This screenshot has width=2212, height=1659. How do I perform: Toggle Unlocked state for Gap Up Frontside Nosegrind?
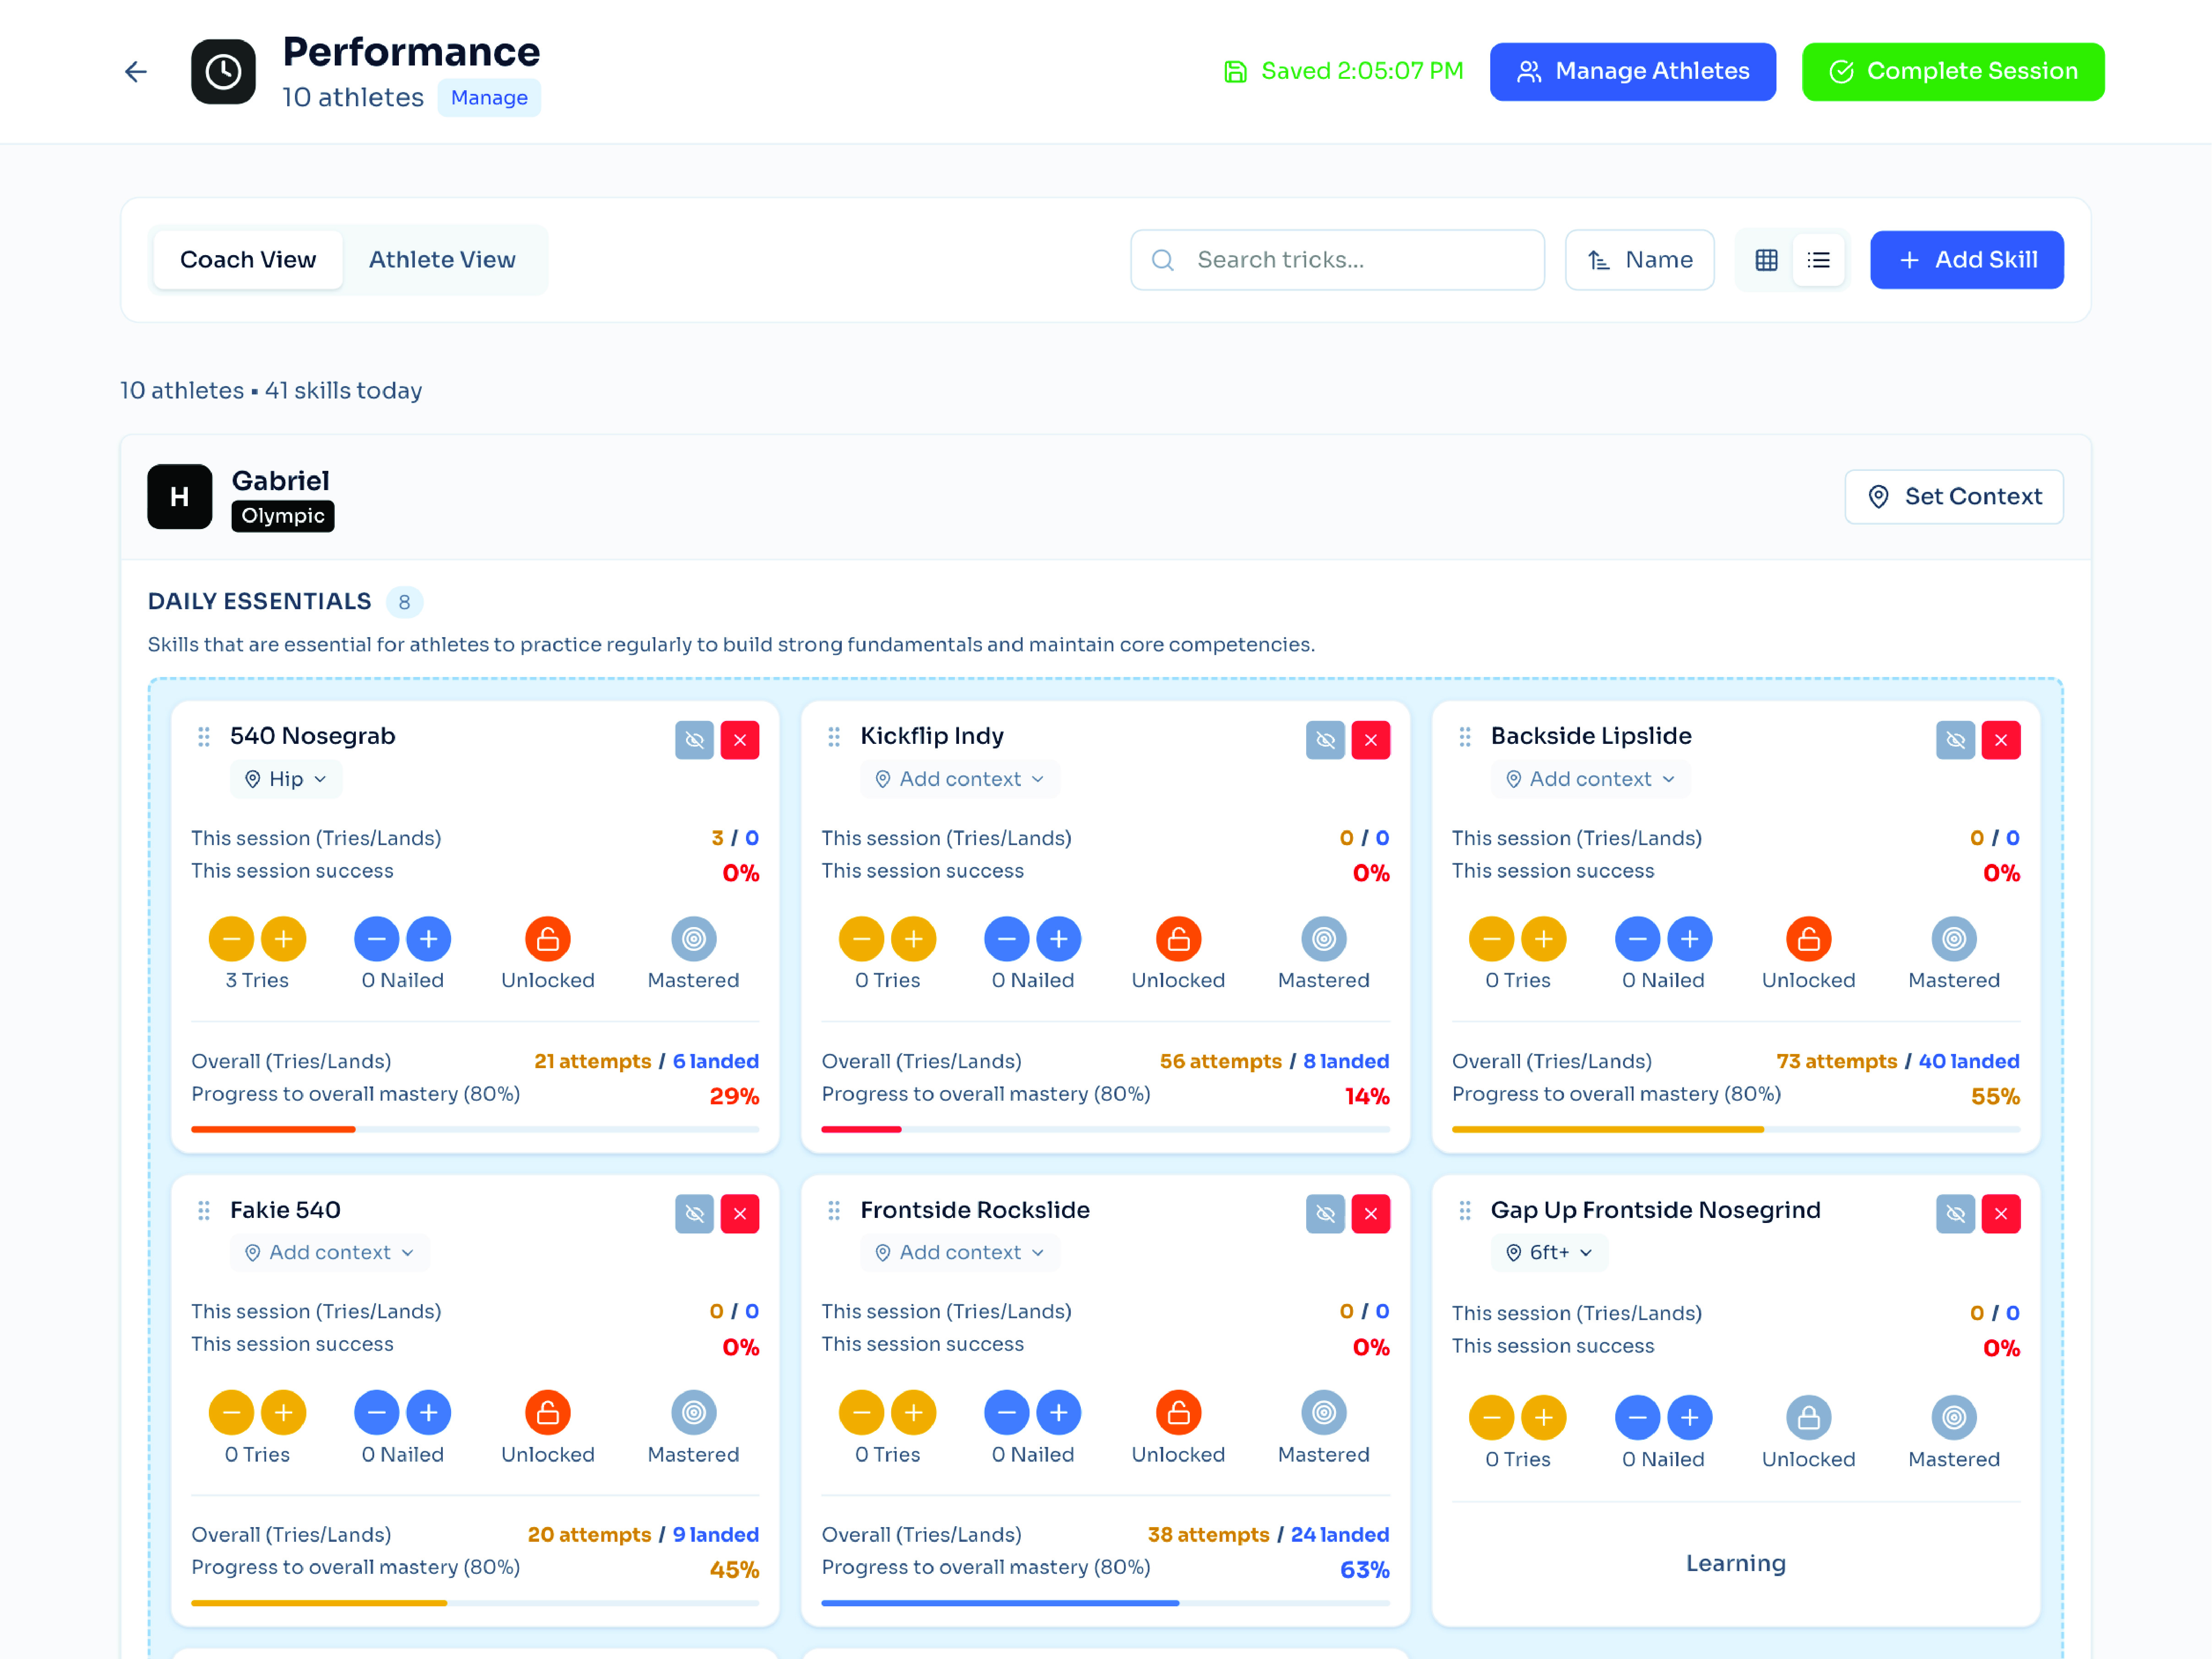tap(1808, 1417)
